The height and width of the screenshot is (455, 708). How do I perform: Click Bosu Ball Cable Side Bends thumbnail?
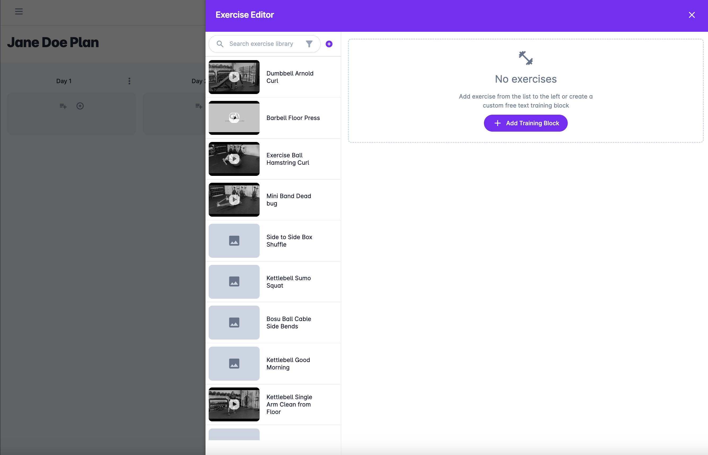point(234,322)
